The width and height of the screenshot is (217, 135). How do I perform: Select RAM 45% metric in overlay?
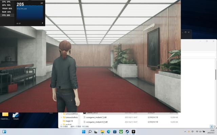pyautogui.click(x=6, y=12)
